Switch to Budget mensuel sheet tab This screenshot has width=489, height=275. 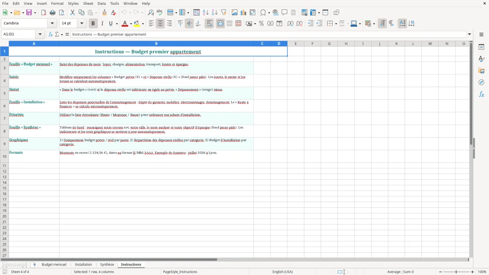pyautogui.click(x=54, y=265)
